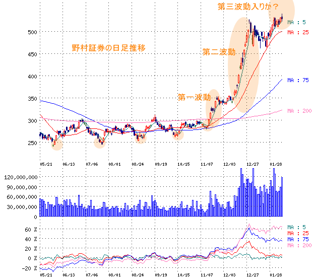Click the 11/07 date under the price chart
The image size is (315, 279).
click(207, 164)
